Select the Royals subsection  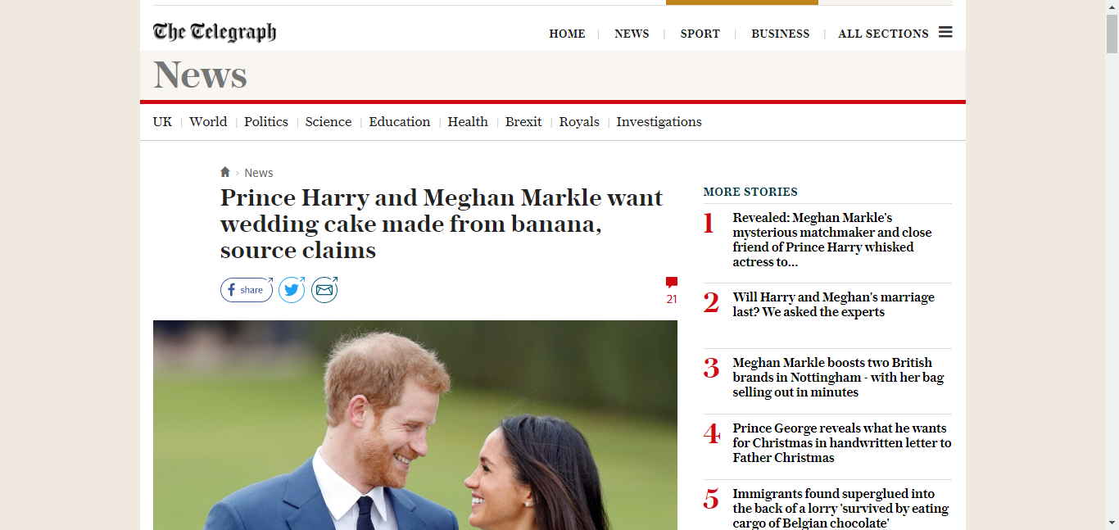pyautogui.click(x=579, y=122)
